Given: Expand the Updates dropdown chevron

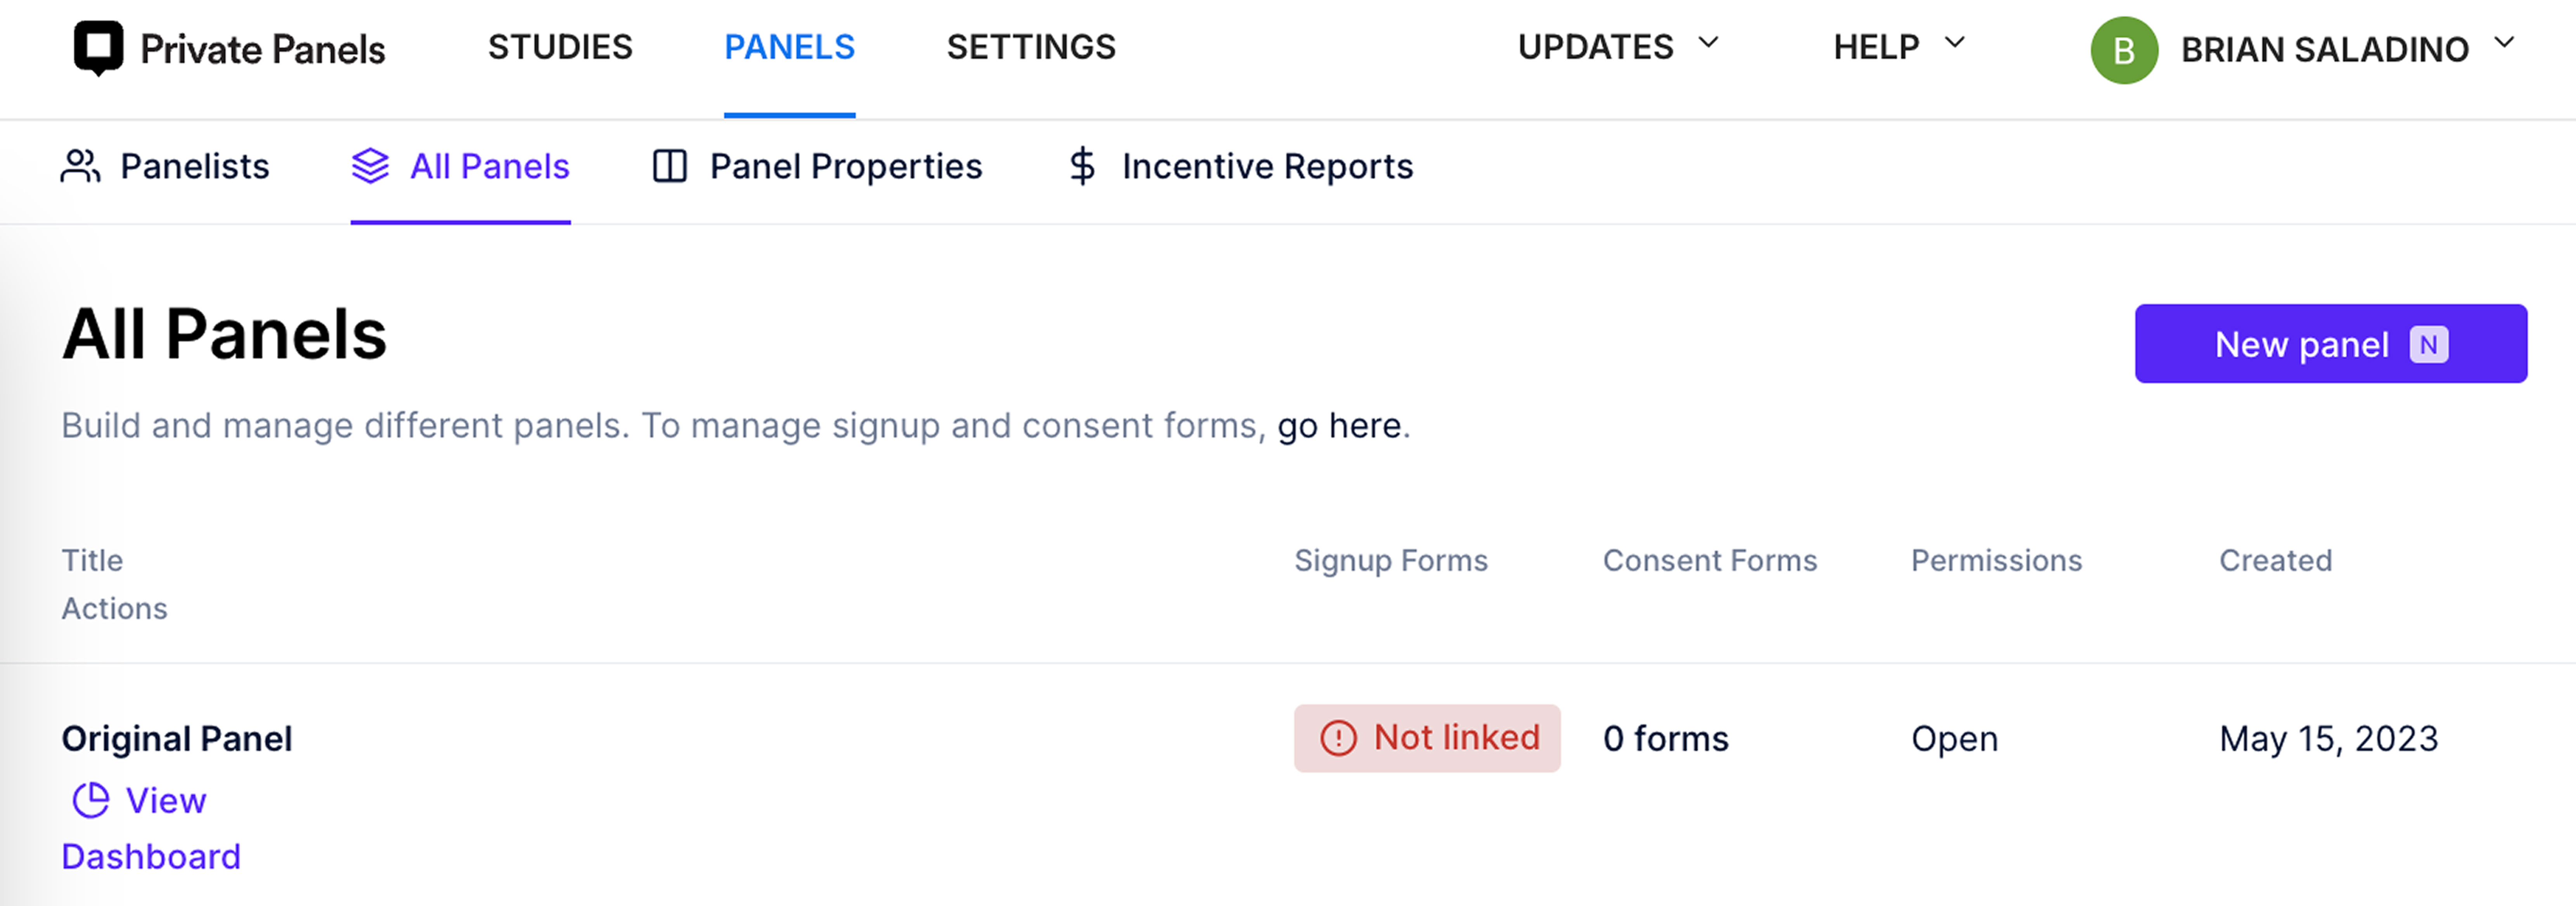Looking at the screenshot, I should [x=1708, y=43].
